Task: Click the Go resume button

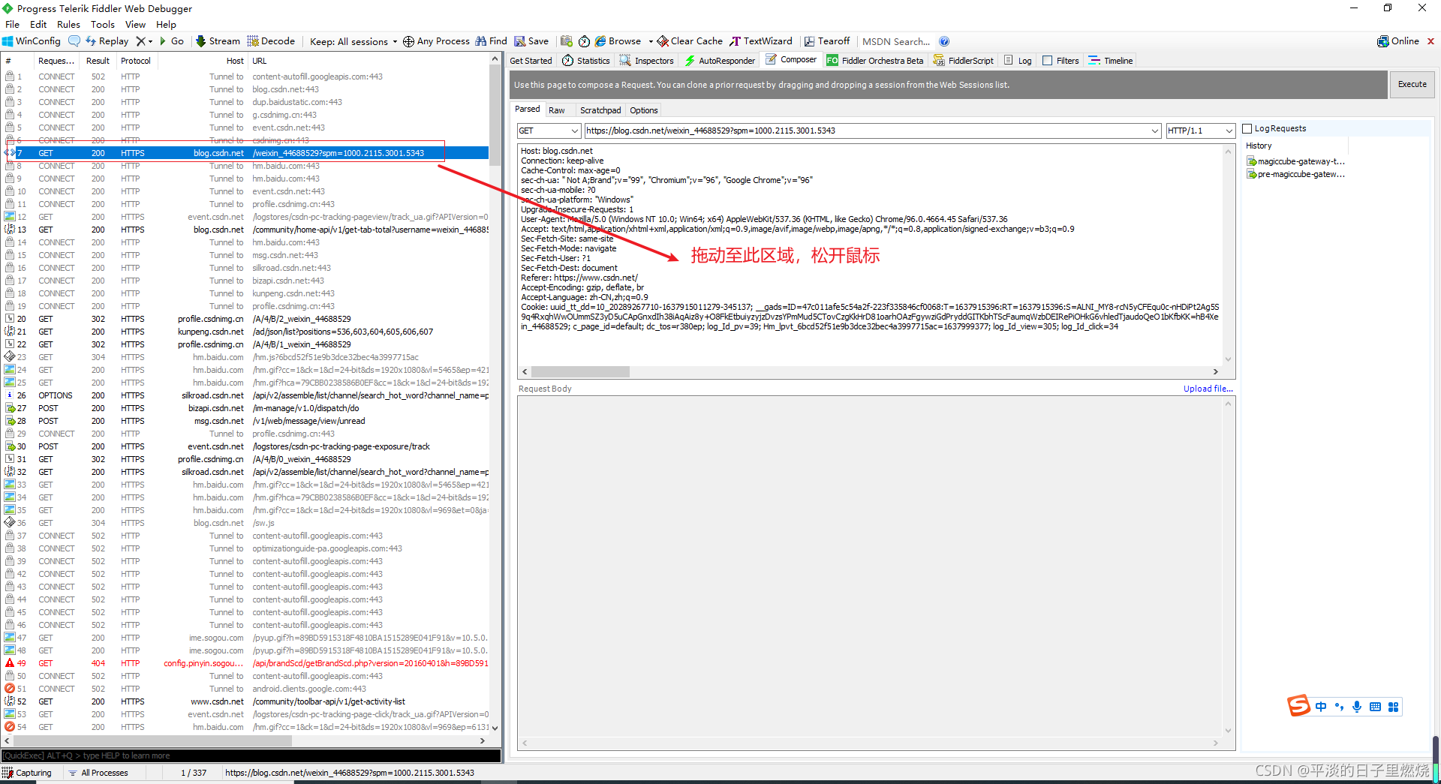Action: 172,41
